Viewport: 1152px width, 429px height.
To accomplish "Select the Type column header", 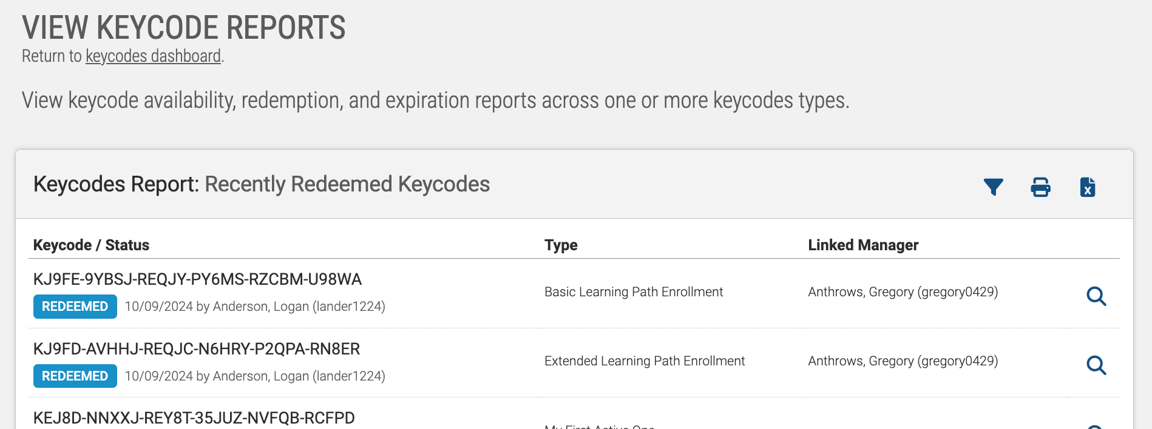I will [561, 245].
